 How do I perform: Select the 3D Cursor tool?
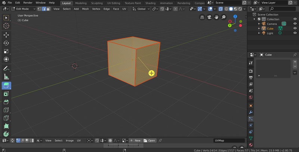[6, 26]
